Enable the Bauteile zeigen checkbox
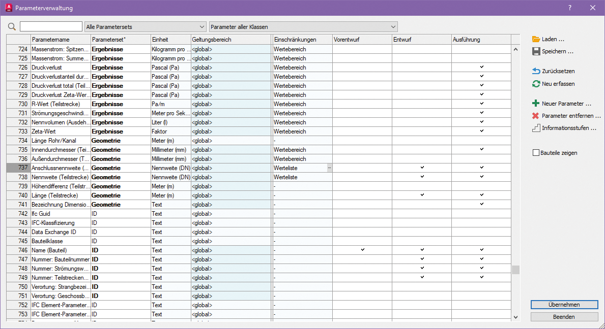 (535, 153)
